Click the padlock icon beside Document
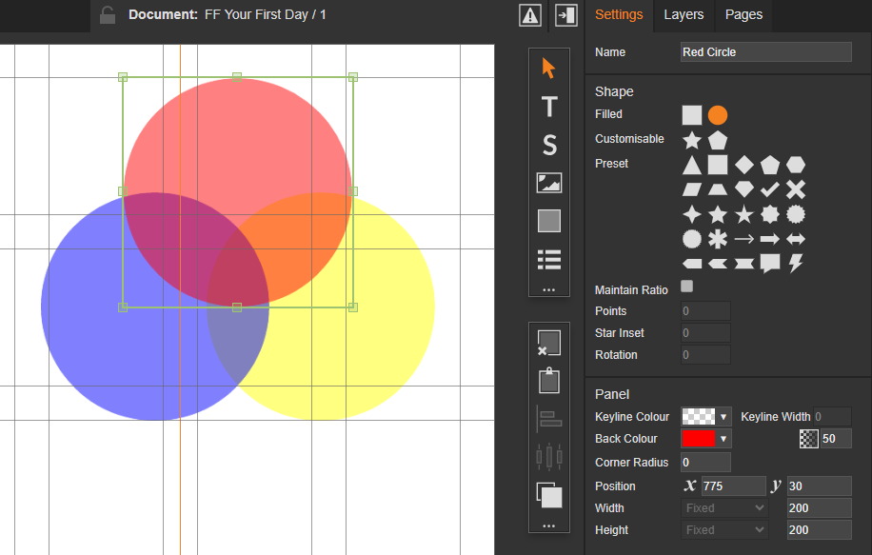Screen dimensions: 872x555 (x=108, y=15)
